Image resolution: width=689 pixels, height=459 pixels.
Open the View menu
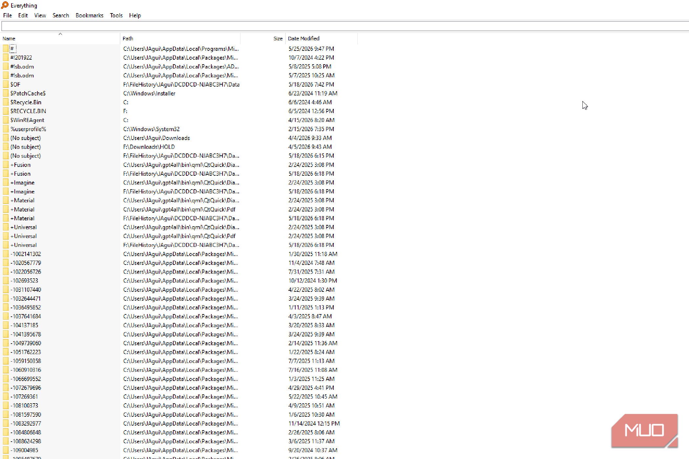[x=40, y=15]
